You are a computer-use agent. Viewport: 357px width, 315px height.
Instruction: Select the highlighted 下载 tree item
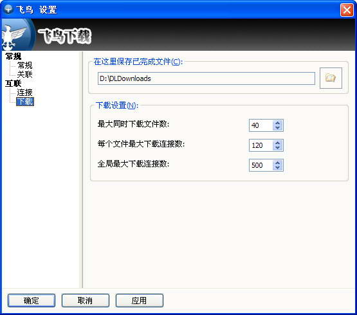[x=25, y=102]
